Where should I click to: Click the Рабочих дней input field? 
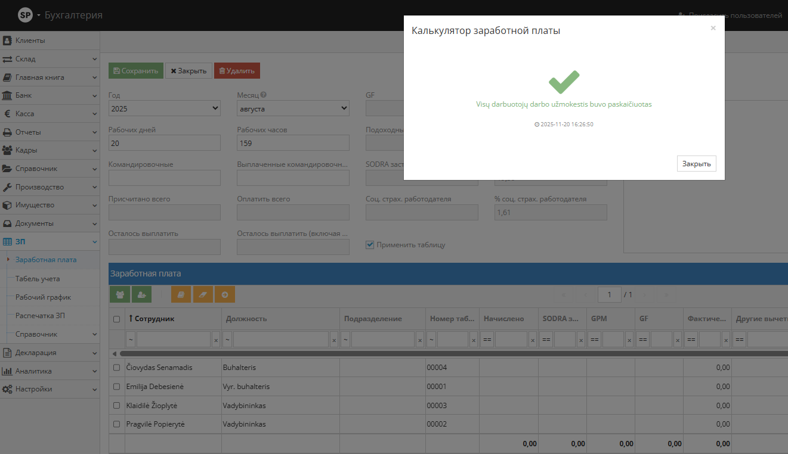[165, 143]
